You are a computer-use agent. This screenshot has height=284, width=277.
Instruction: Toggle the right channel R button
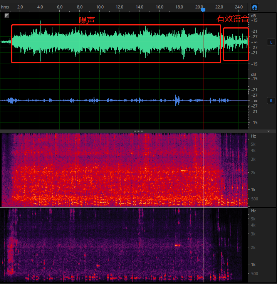[x=271, y=101]
